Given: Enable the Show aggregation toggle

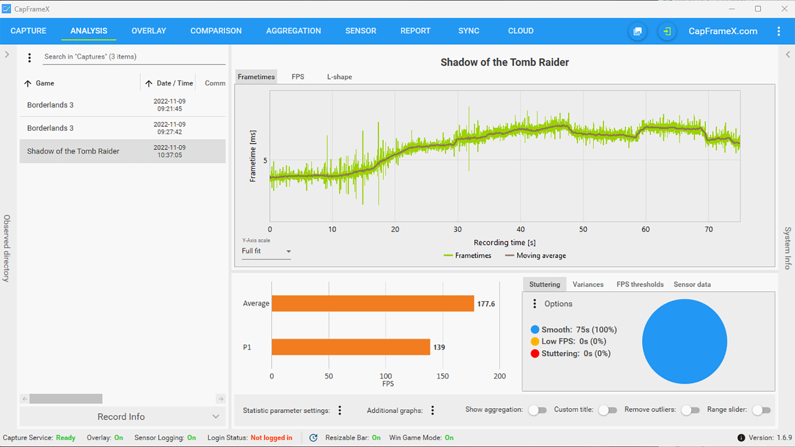Looking at the screenshot, I should pyautogui.click(x=537, y=410).
